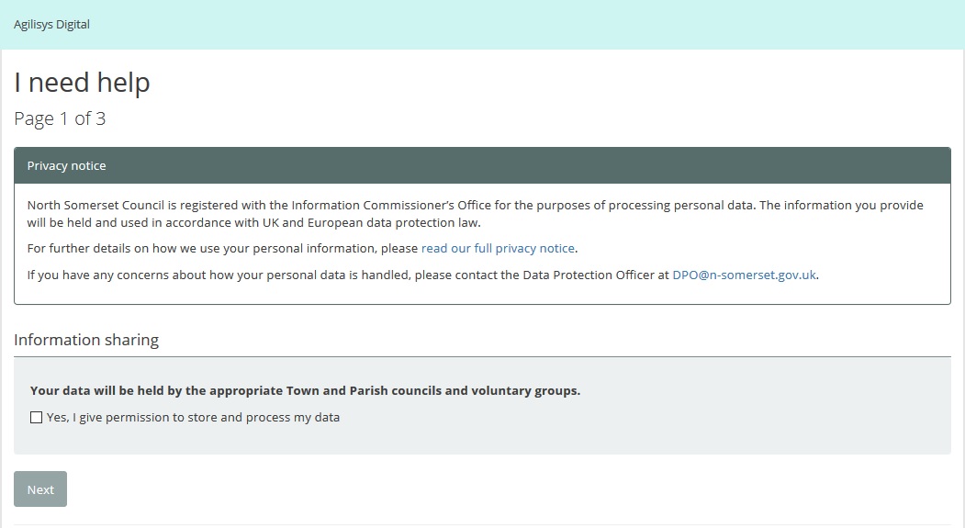Click the 'Yes, I give permission' label text
The image size is (965, 528).
193,418
